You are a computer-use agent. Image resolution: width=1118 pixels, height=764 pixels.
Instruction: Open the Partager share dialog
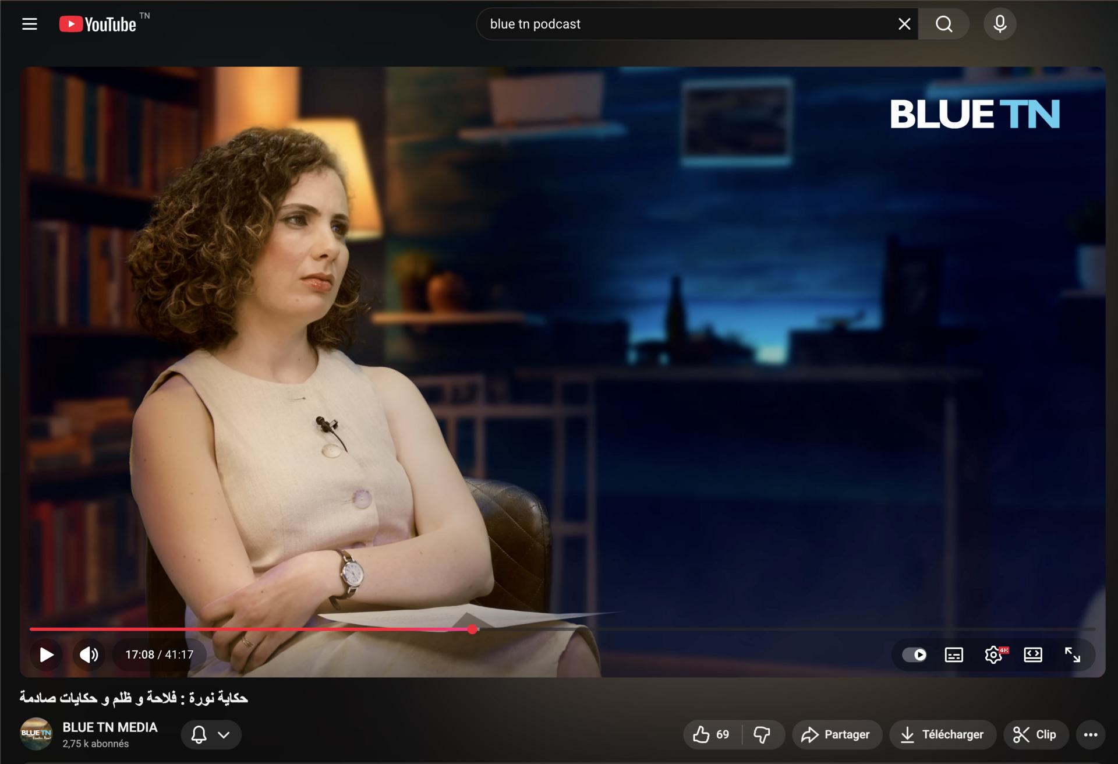click(x=836, y=734)
